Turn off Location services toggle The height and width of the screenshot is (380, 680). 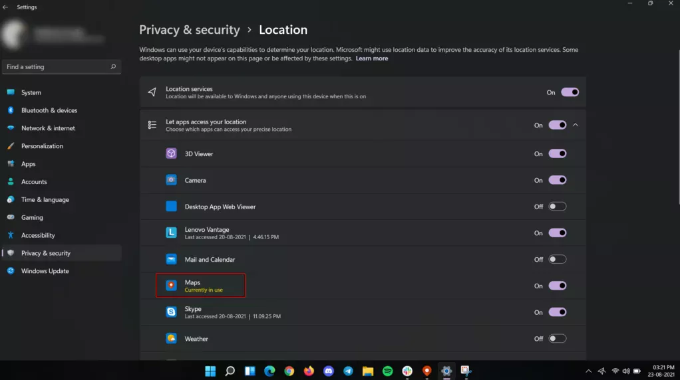(x=570, y=92)
